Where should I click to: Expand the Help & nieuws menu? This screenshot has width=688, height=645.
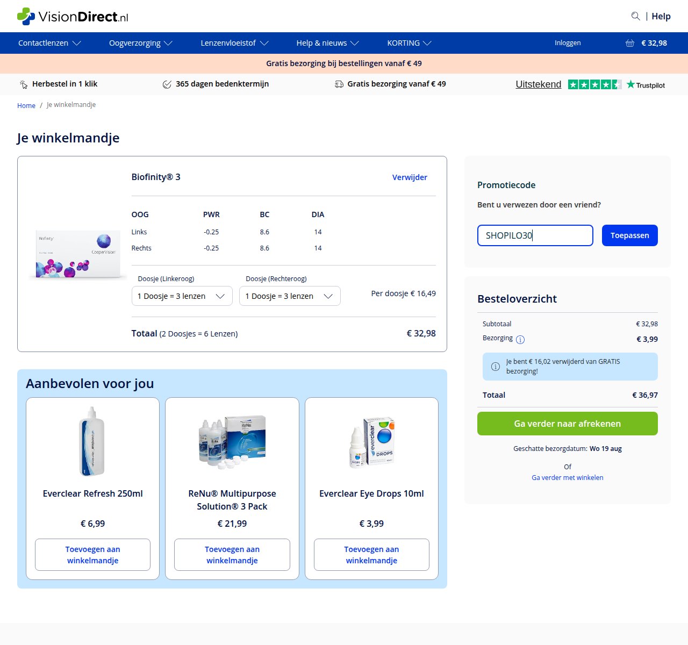point(327,43)
